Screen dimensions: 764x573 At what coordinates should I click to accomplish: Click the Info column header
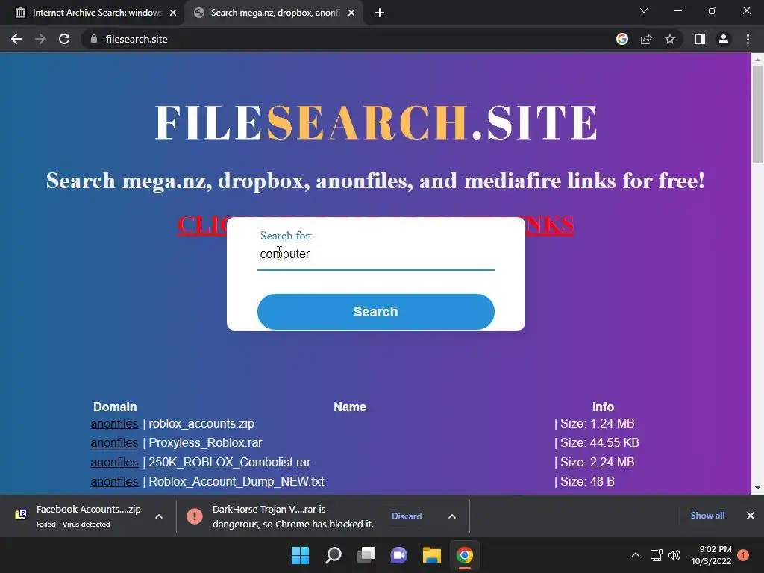click(603, 407)
